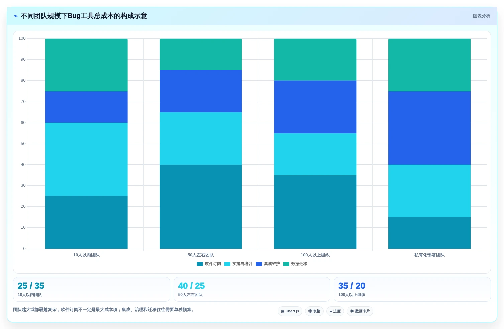Hide the 软件订阅 series via legend label

pos(213,264)
